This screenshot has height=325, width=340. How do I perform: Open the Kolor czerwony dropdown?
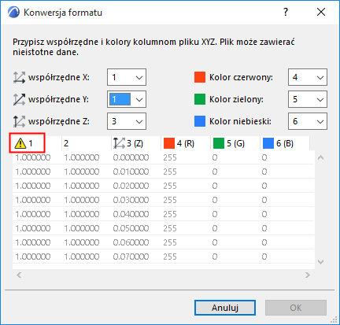(308, 77)
